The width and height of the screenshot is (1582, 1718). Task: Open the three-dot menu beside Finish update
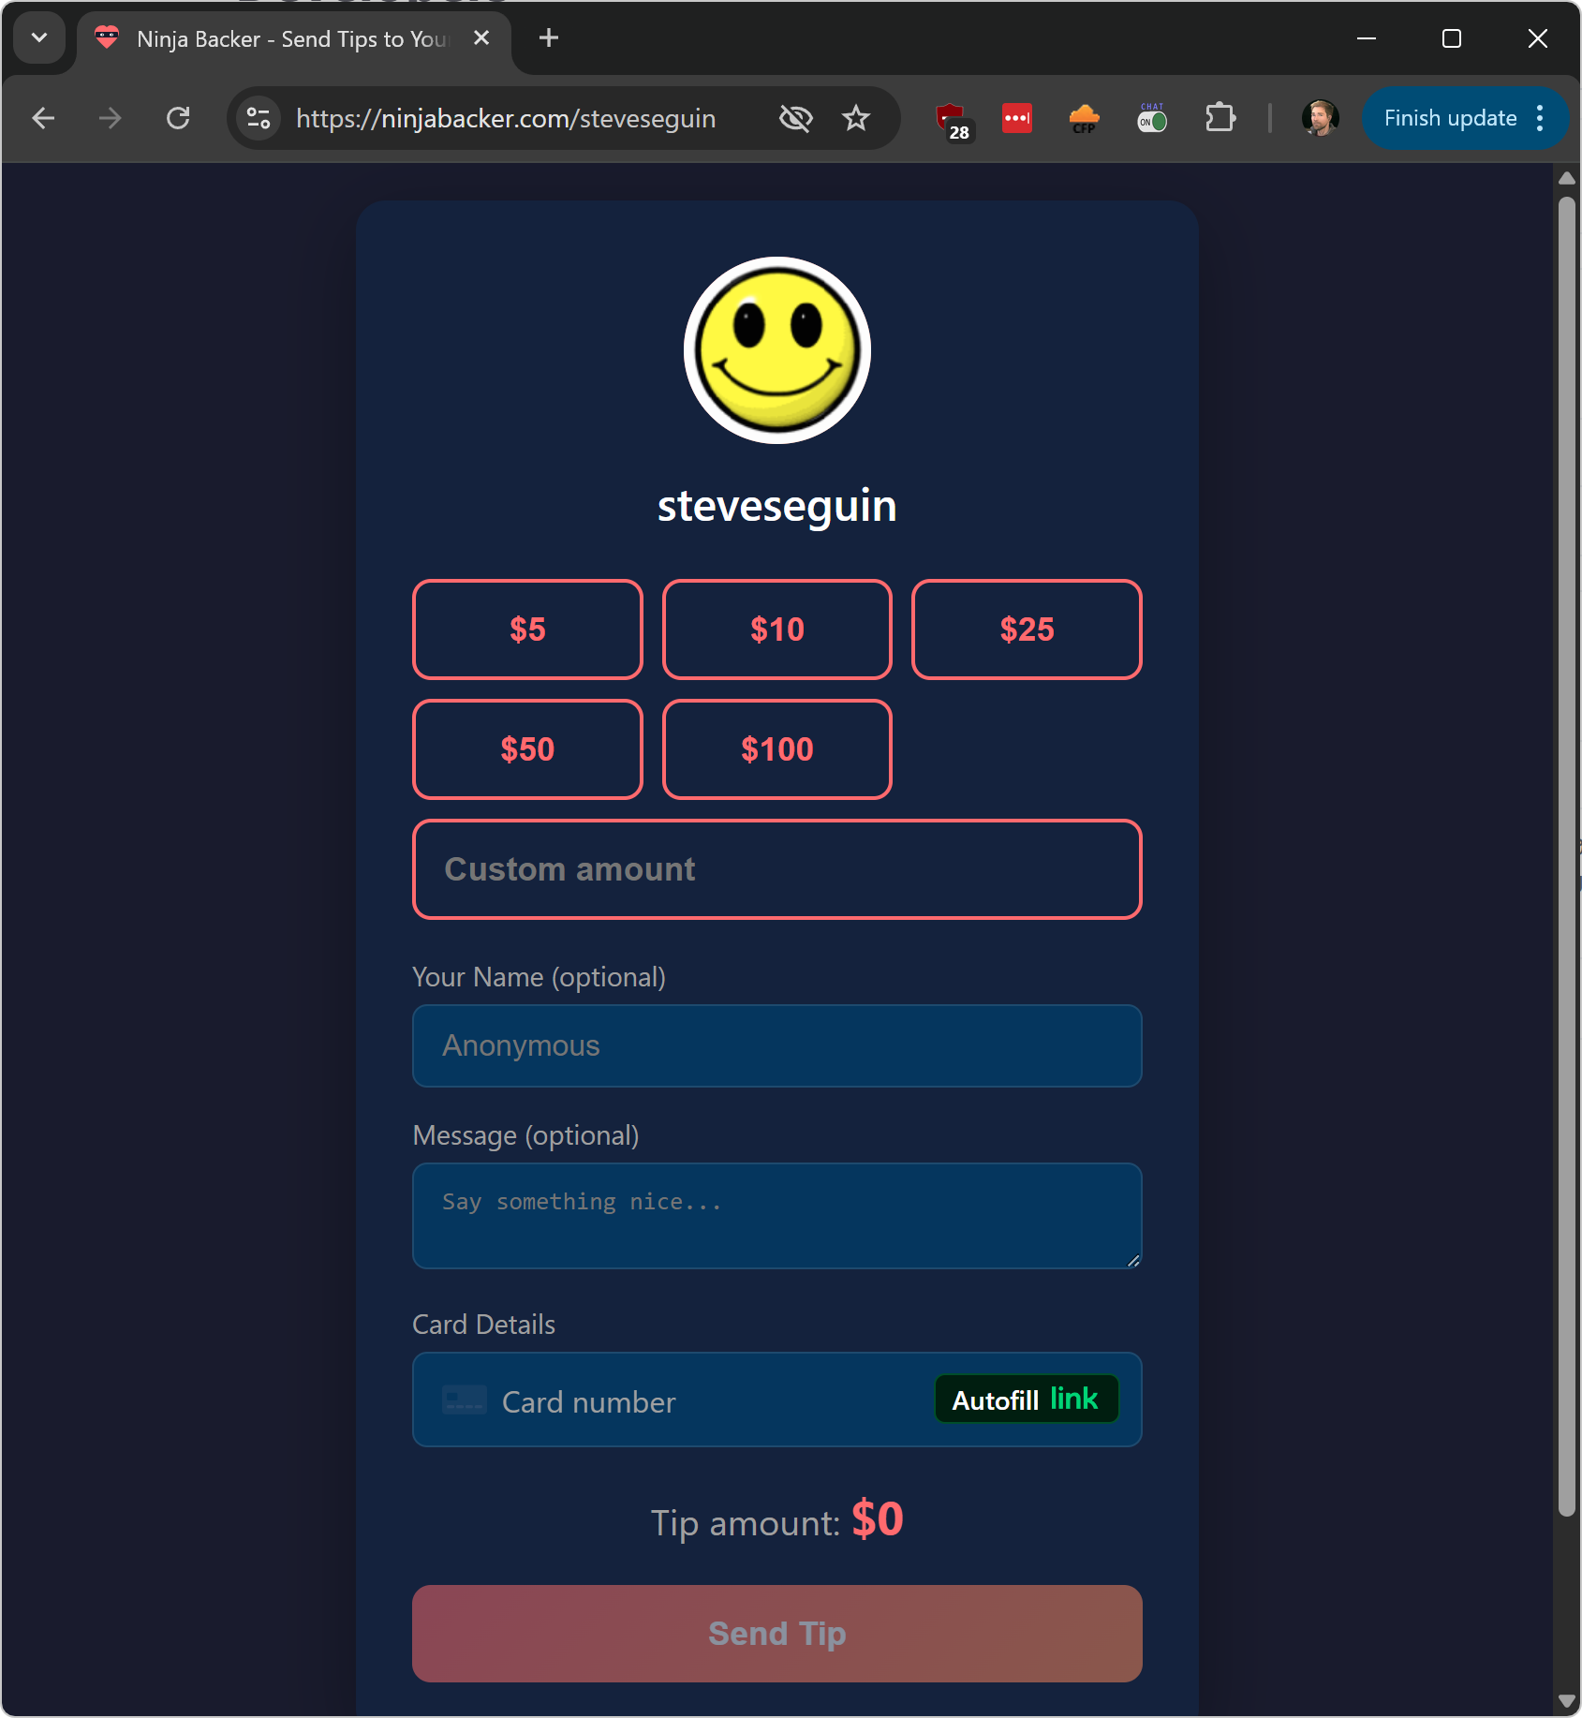click(x=1541, y=118)
